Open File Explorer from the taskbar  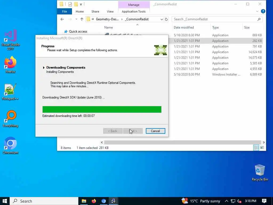point(84,201)
